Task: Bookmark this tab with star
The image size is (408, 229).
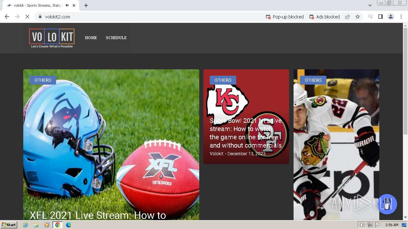Action: click(x=358, y=17)
